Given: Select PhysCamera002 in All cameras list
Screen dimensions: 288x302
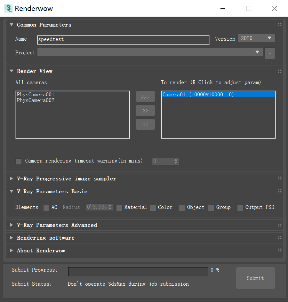Looking at the screenshot, I should tap(36, 100).
